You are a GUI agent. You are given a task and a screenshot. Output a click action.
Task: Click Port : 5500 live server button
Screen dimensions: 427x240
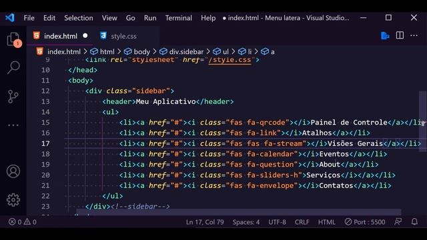point(365,222)
